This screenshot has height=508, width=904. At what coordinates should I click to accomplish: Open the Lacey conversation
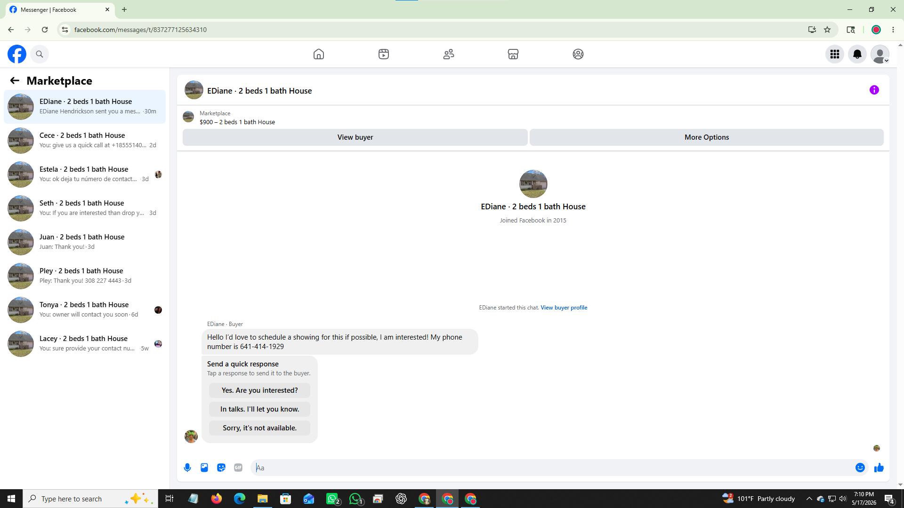[85, 344]
